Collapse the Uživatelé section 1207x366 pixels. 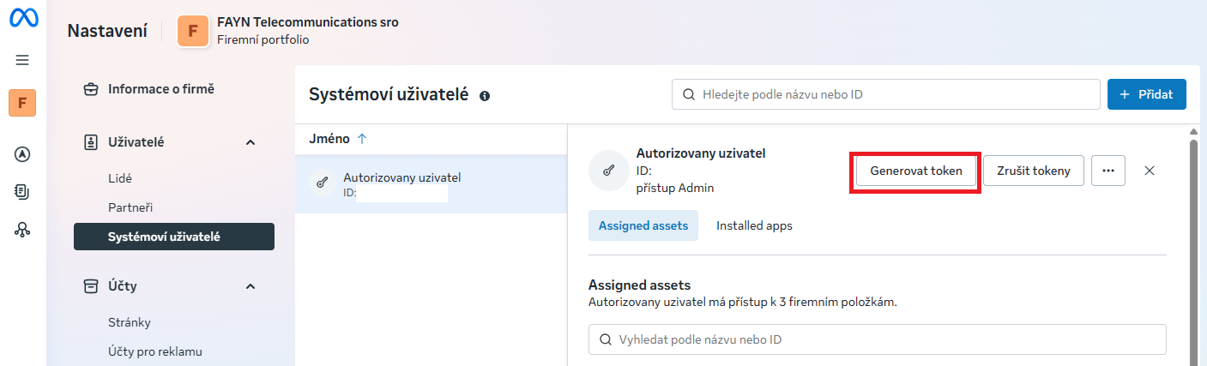click(250, 142)
